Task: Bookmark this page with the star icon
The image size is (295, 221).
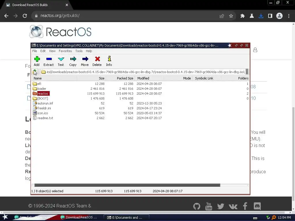Action: pos(231,16)
